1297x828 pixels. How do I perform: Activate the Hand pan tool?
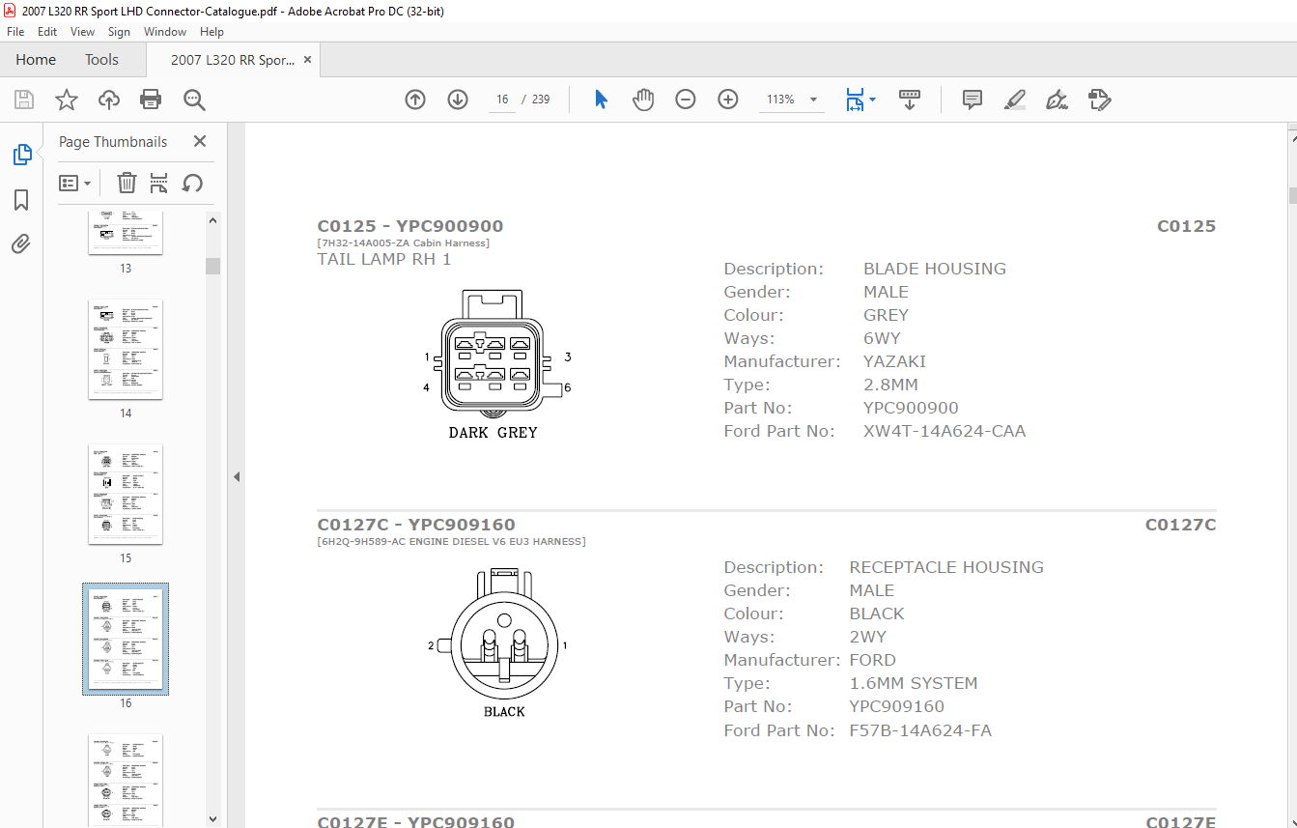click(643, 100)
